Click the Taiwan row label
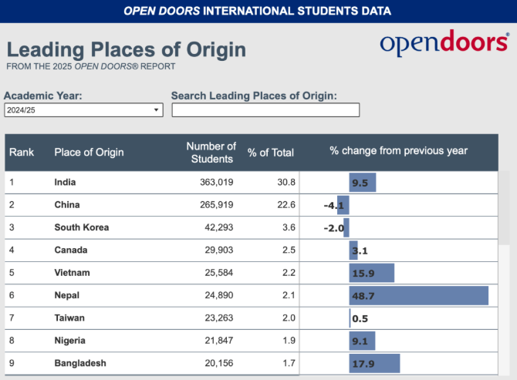The height and width of the screenshot is (380, 517). coord(69,318)
